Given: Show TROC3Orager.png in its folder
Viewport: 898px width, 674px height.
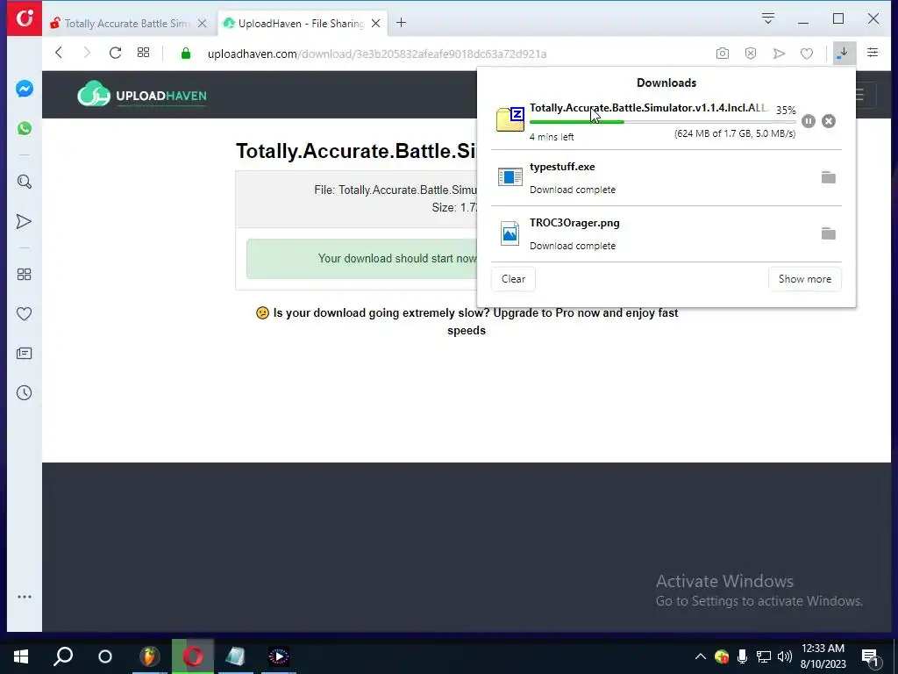Looking at the screenshot, I should tap(828, 233).
